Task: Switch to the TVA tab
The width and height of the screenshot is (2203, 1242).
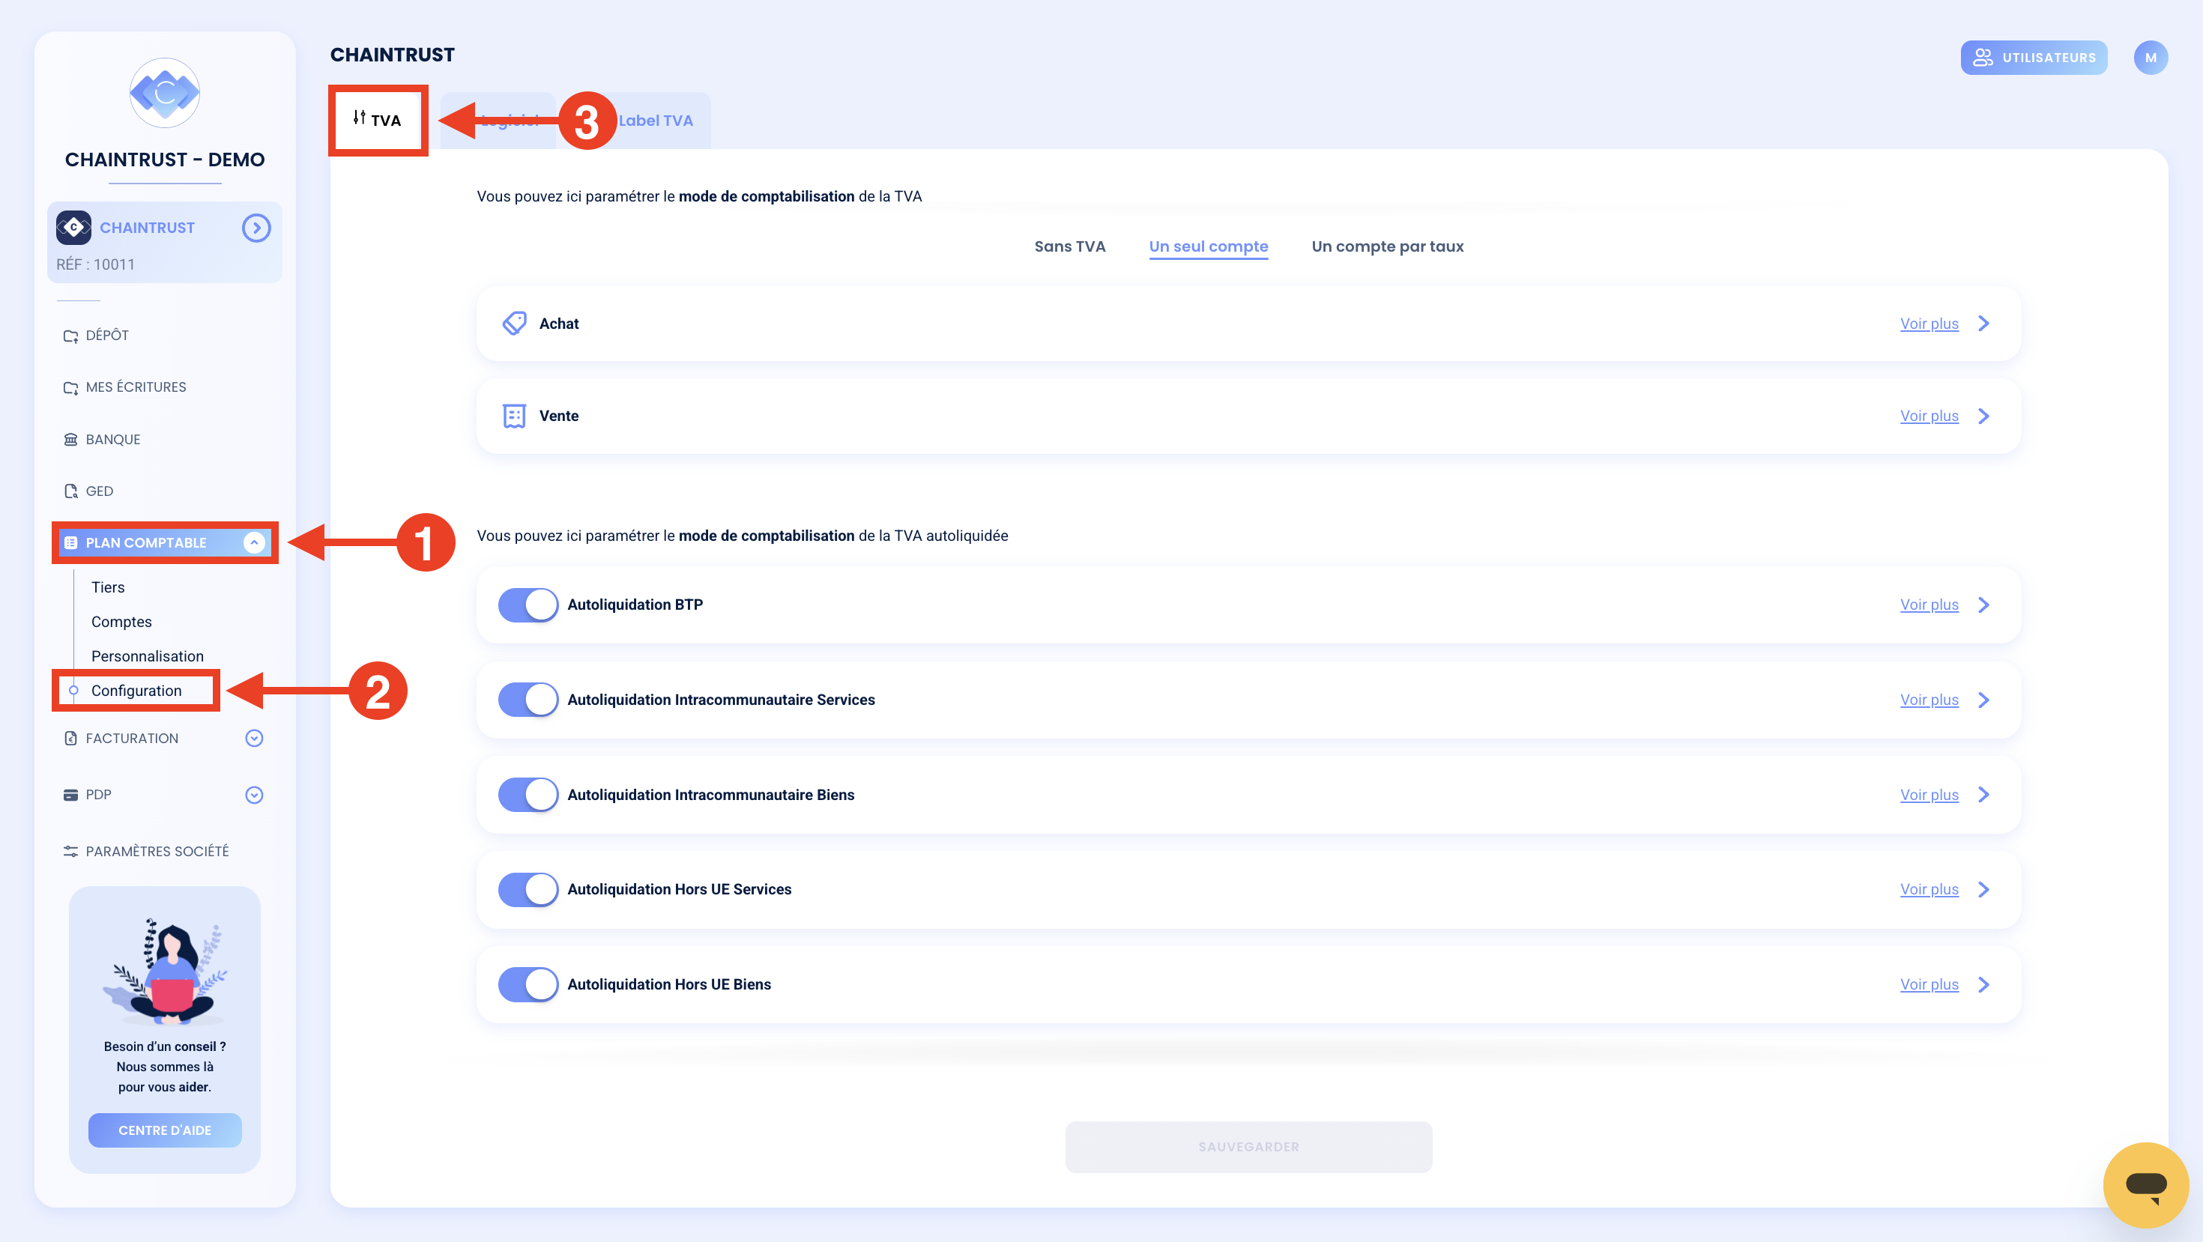Action: 378,120
